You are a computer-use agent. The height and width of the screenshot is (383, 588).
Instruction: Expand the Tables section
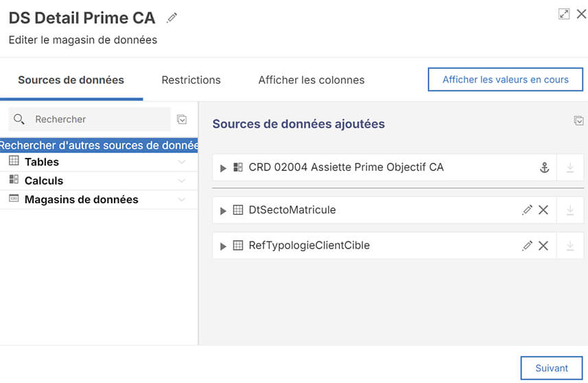181,162
